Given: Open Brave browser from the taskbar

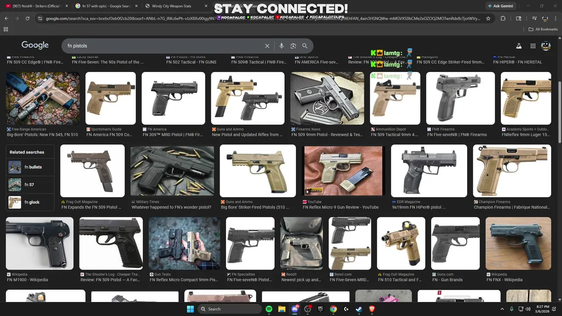Looking at the screenshot, I should pyautogui.click(x=372, y=309).
